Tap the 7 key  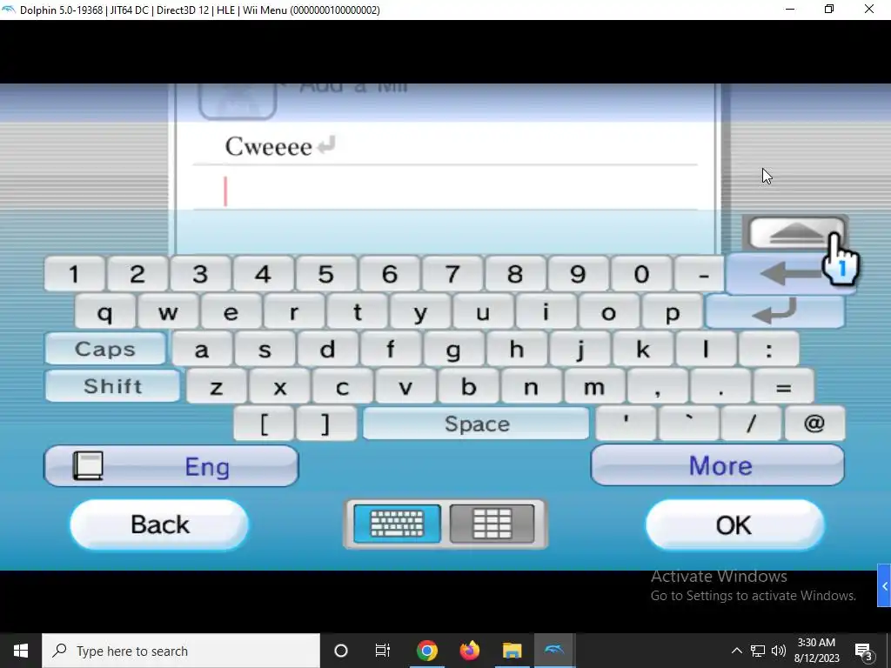(x=452, y=274)
